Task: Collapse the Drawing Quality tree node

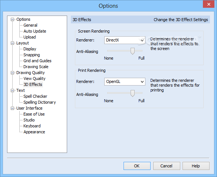Action: click(x=13, y=73)
